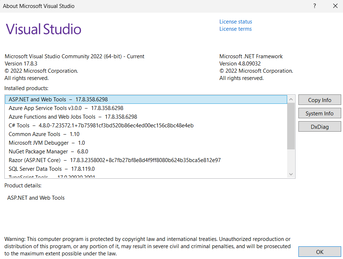Select Common Azure Tools in the list
The width and height of the screenshot is (343, 259).
point(146,134)
